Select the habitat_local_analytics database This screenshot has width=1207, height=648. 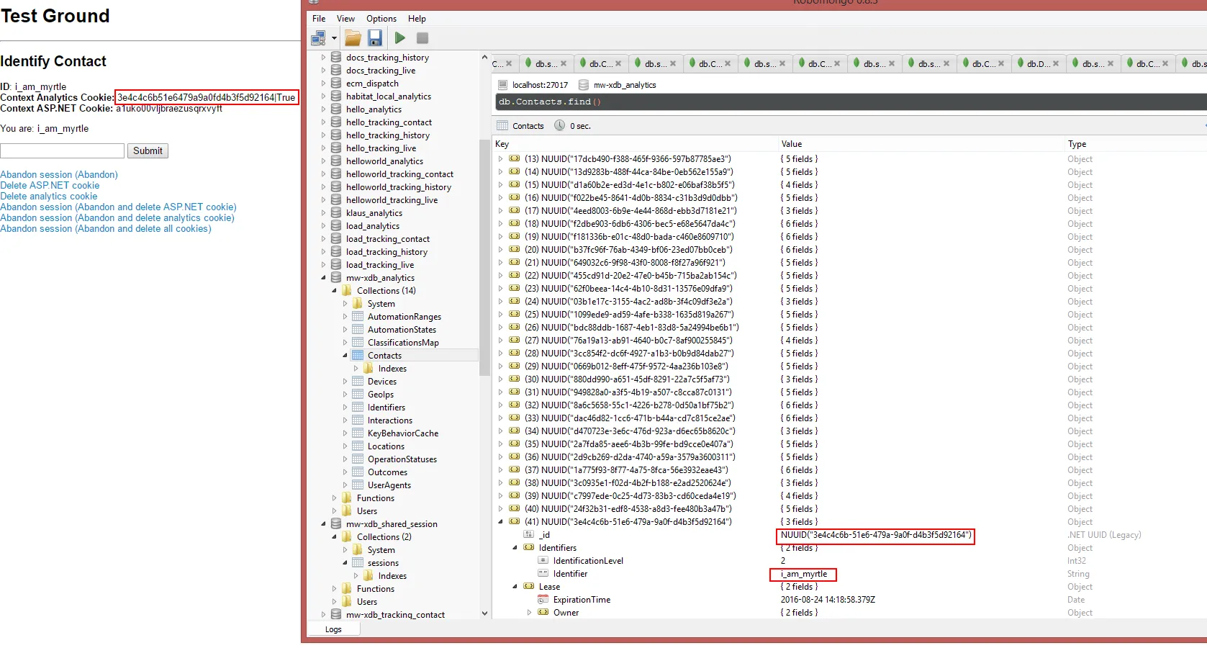(389, 96)
